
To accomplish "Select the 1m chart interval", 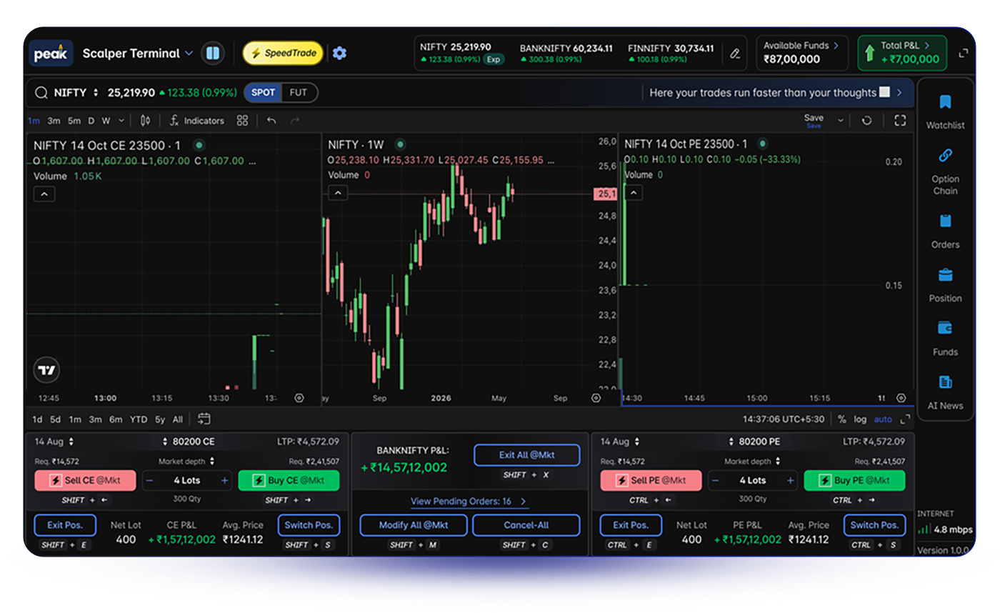I will (34, 121).
